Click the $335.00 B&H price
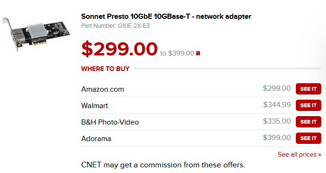This screenshot has height=173, width=326. pos(277,121)
